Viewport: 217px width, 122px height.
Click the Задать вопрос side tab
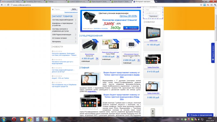pyautogui.click(x=213, y=53)
